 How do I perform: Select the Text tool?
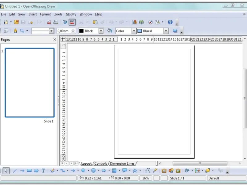(43, 171)
